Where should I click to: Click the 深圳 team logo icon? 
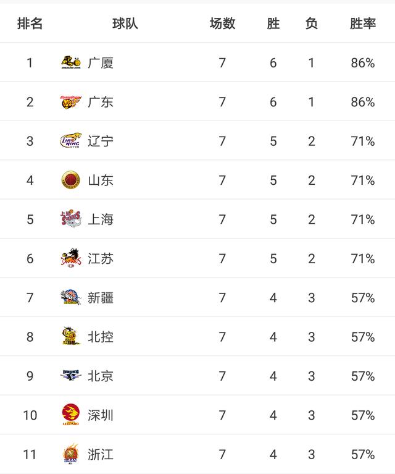pos(71,415)
